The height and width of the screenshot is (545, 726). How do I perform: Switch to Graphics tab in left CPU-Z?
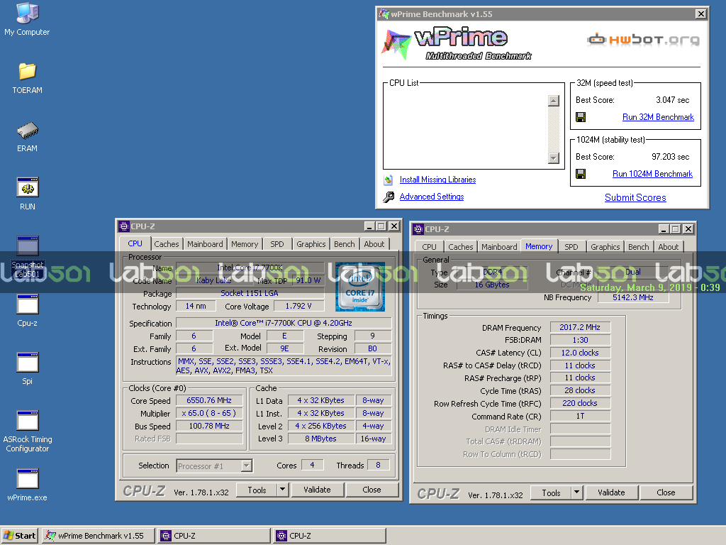pyautogui.click(x=311, y=244)
